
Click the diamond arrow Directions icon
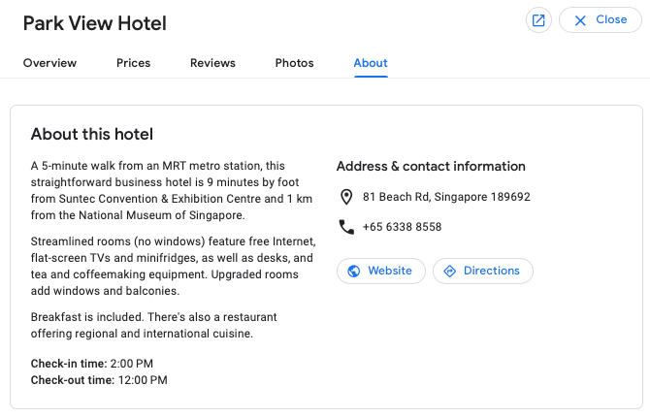click(x=450, y=272)
